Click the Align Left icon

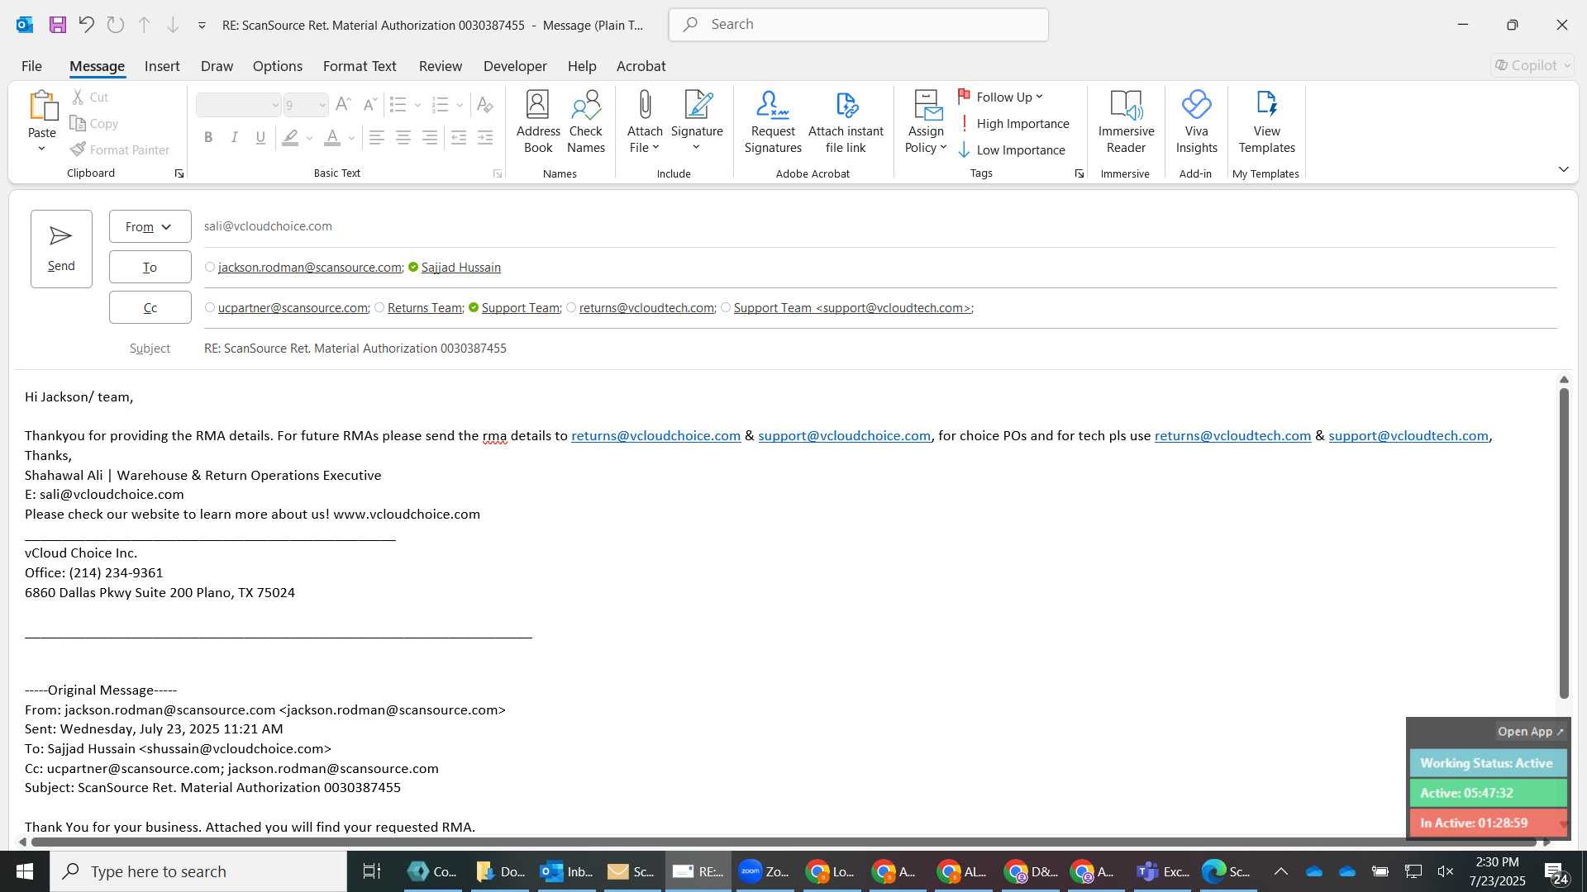click(x=377, y=138)
